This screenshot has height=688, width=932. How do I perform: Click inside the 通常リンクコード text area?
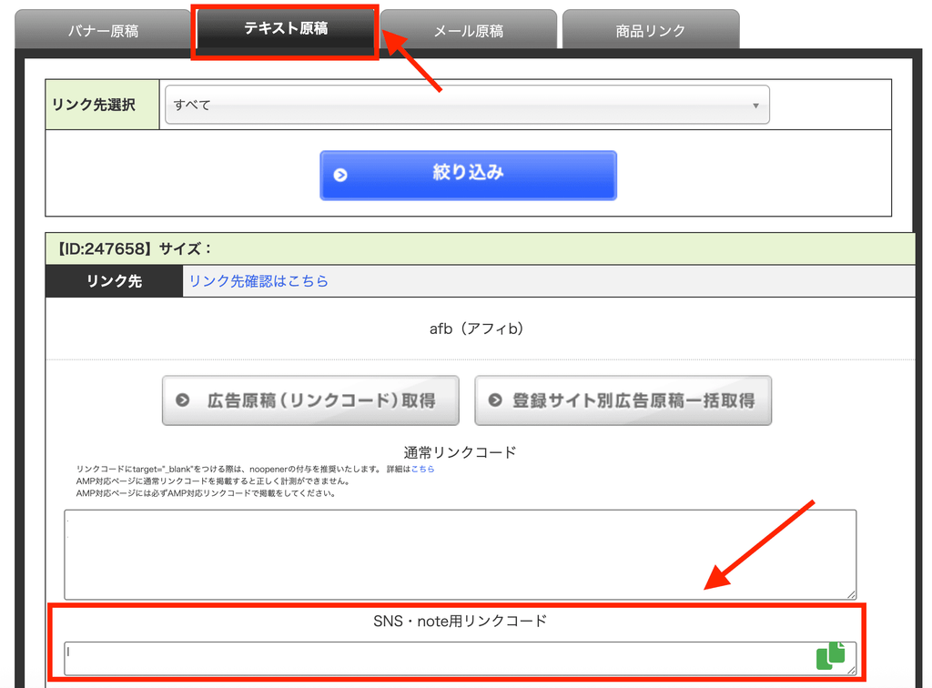pos(460,554)
